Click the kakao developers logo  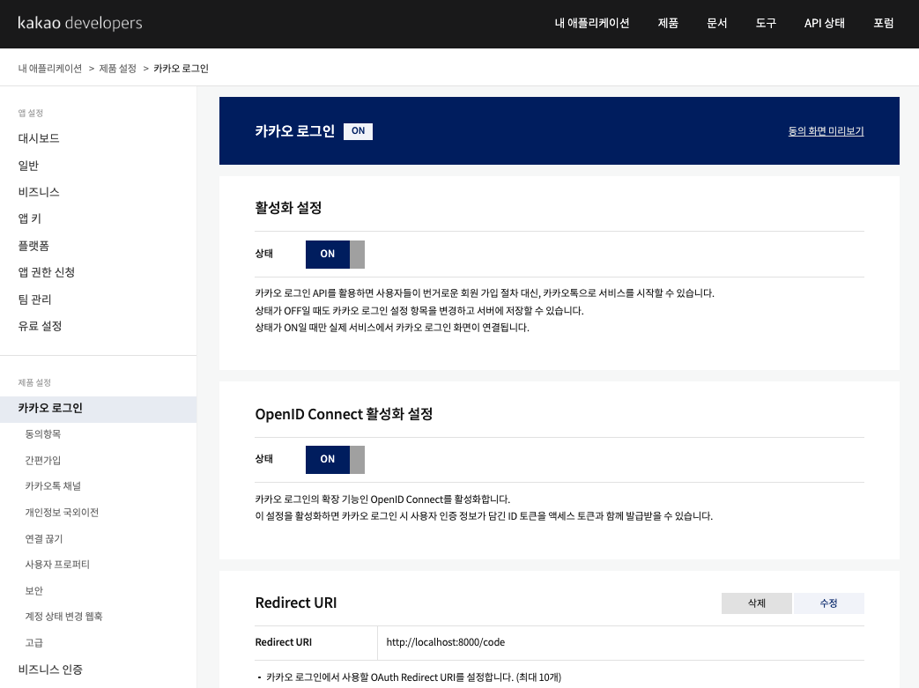79,24
